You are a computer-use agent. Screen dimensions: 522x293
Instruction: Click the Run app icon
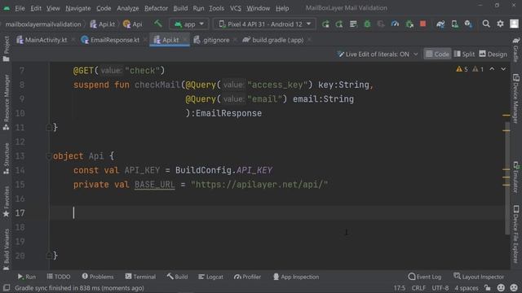tap(325, 24)
